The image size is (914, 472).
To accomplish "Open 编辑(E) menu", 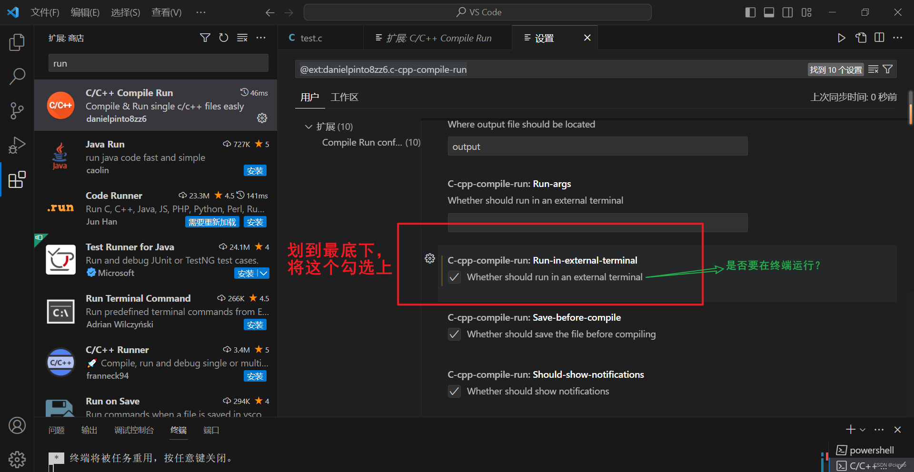I will pyautogui.click(x=85, y=12).
